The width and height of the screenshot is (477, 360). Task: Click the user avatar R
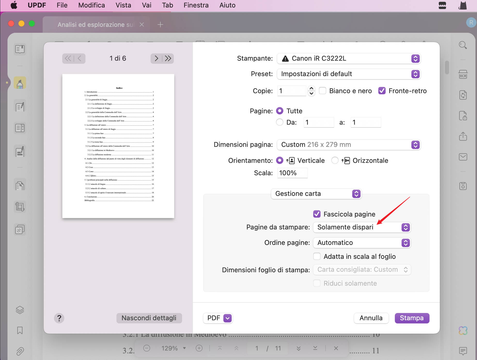click(471, 22)
